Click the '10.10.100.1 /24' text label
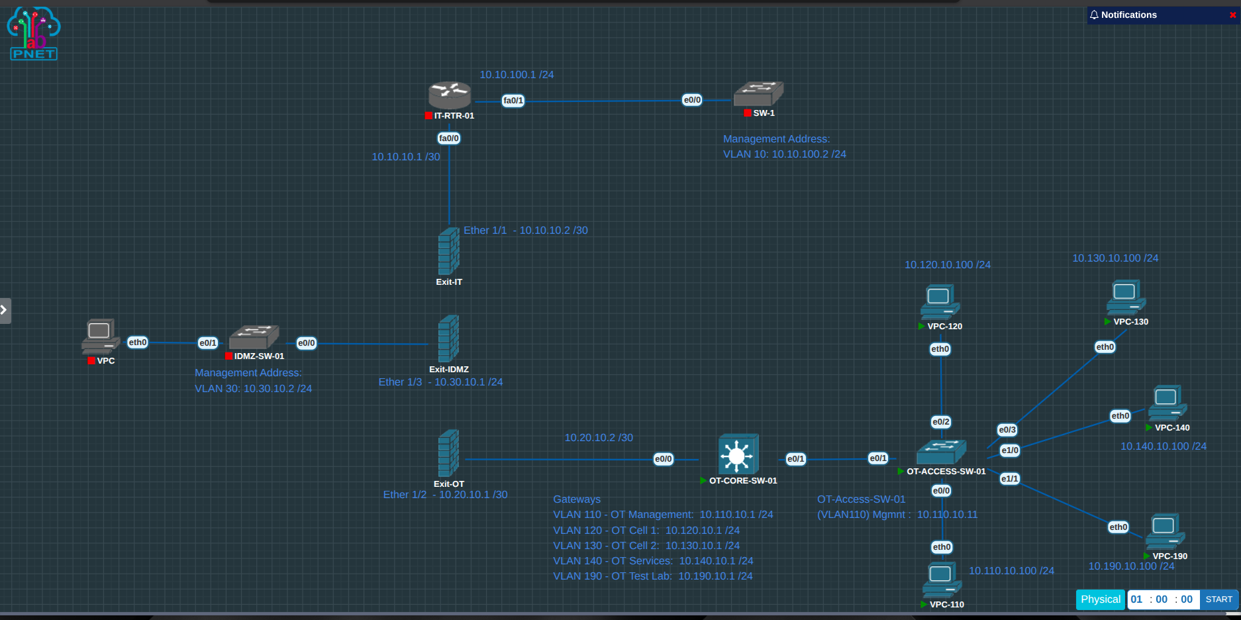1241x620 pixels. [517, 75]
